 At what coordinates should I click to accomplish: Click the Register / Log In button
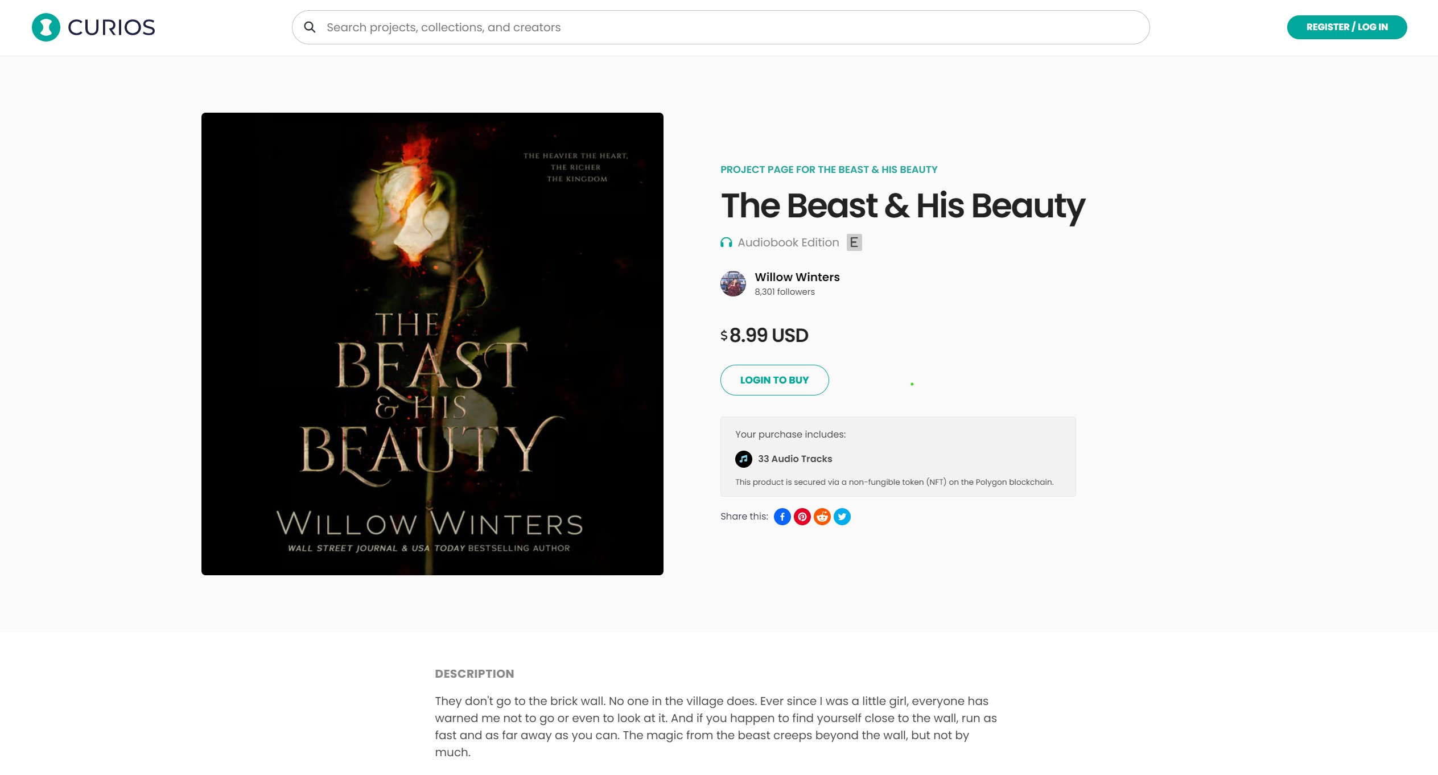[x=1347, y=27]
